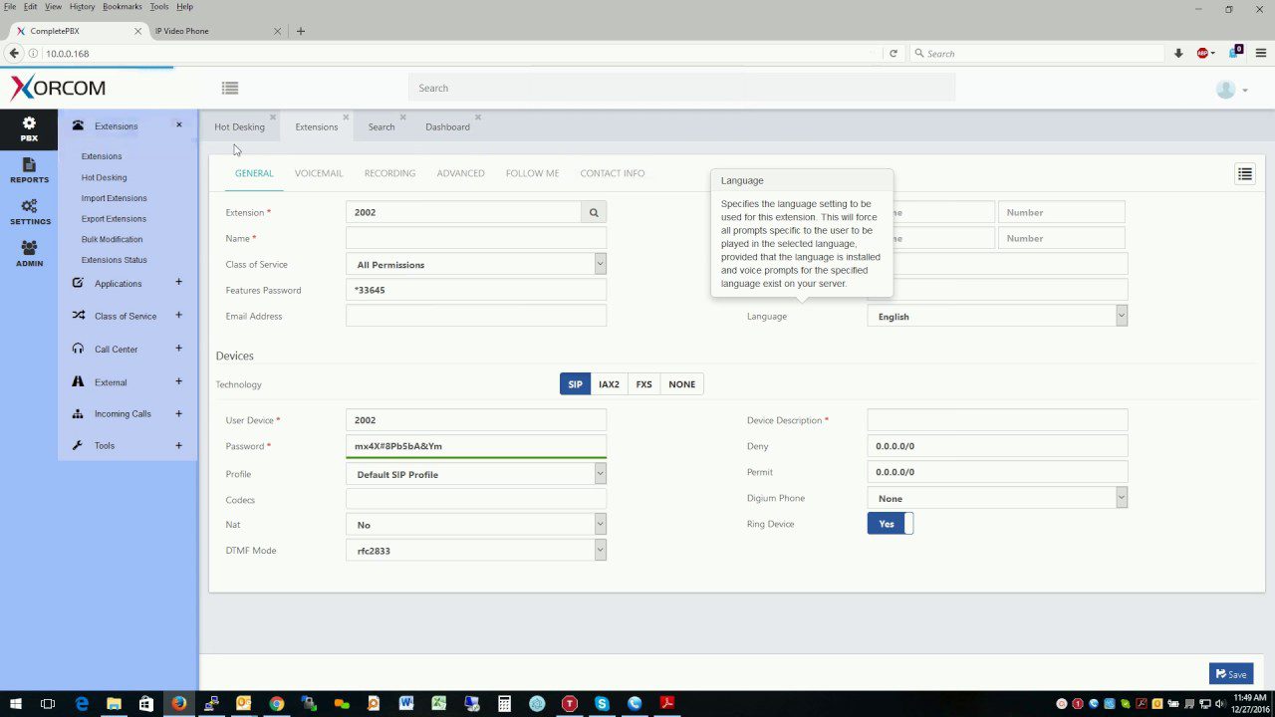
Task: Open the Digium Phone dropdown
Action: pyautogui.click(x=997, y=498)
